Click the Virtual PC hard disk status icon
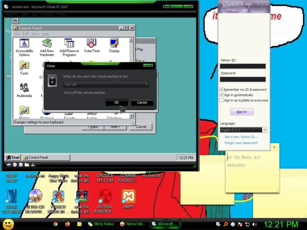Viewport: 307px width, 230px height. tap(9, 165)
